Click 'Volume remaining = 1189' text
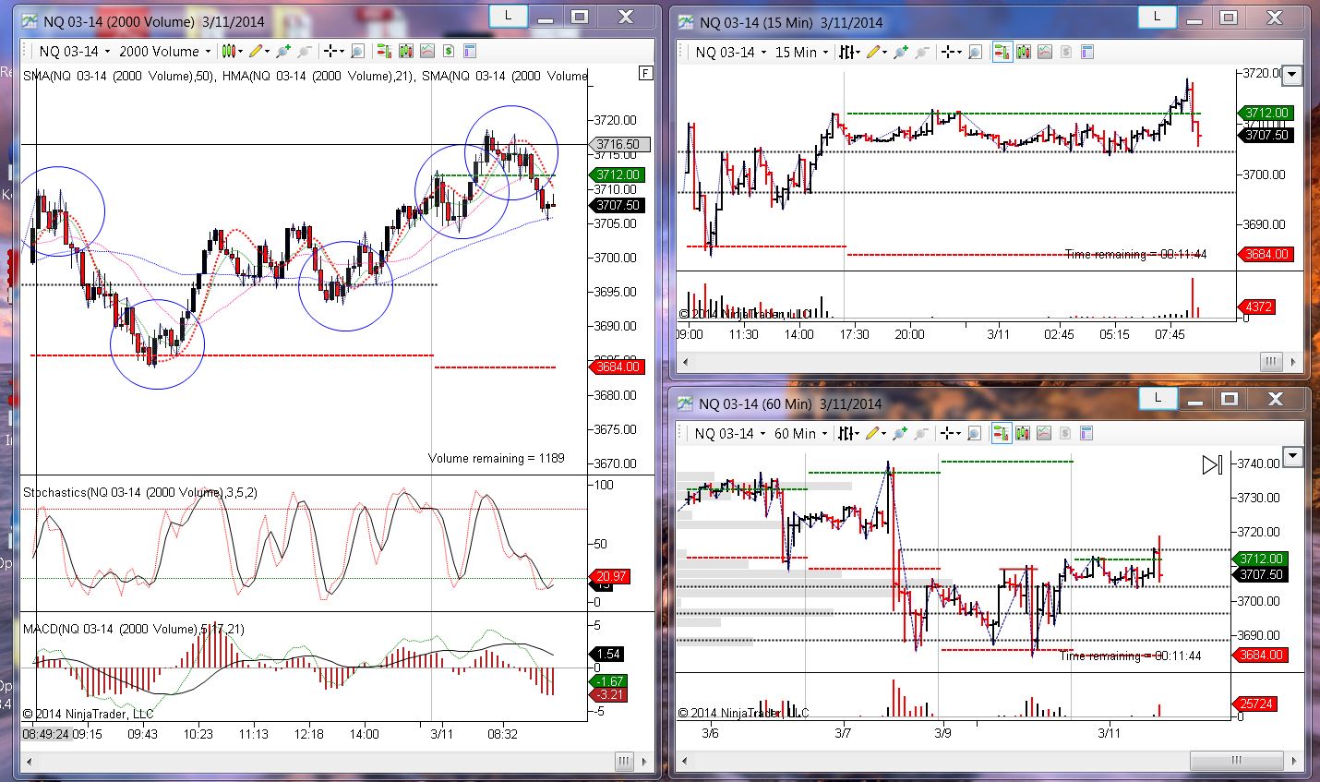Screen dimensions: 1320x782 497,458
